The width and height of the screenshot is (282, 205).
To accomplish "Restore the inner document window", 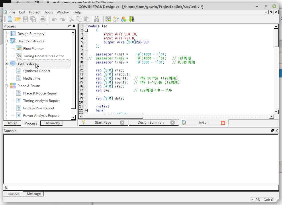I will 271,12.
